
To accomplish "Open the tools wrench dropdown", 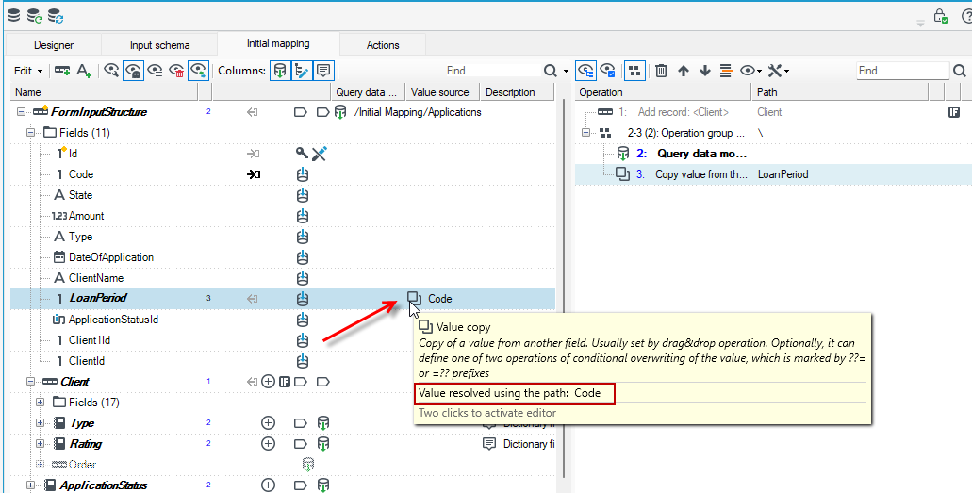I will [x=778, y=71].
